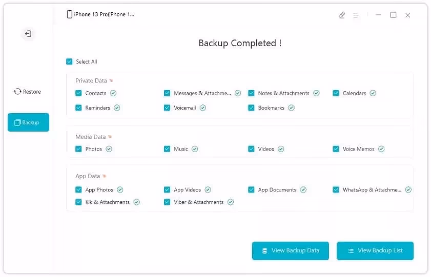Click the green checkmark next to Voicemail
The width and height of the screenshot is (431, 277).
(x=203, y=108)
